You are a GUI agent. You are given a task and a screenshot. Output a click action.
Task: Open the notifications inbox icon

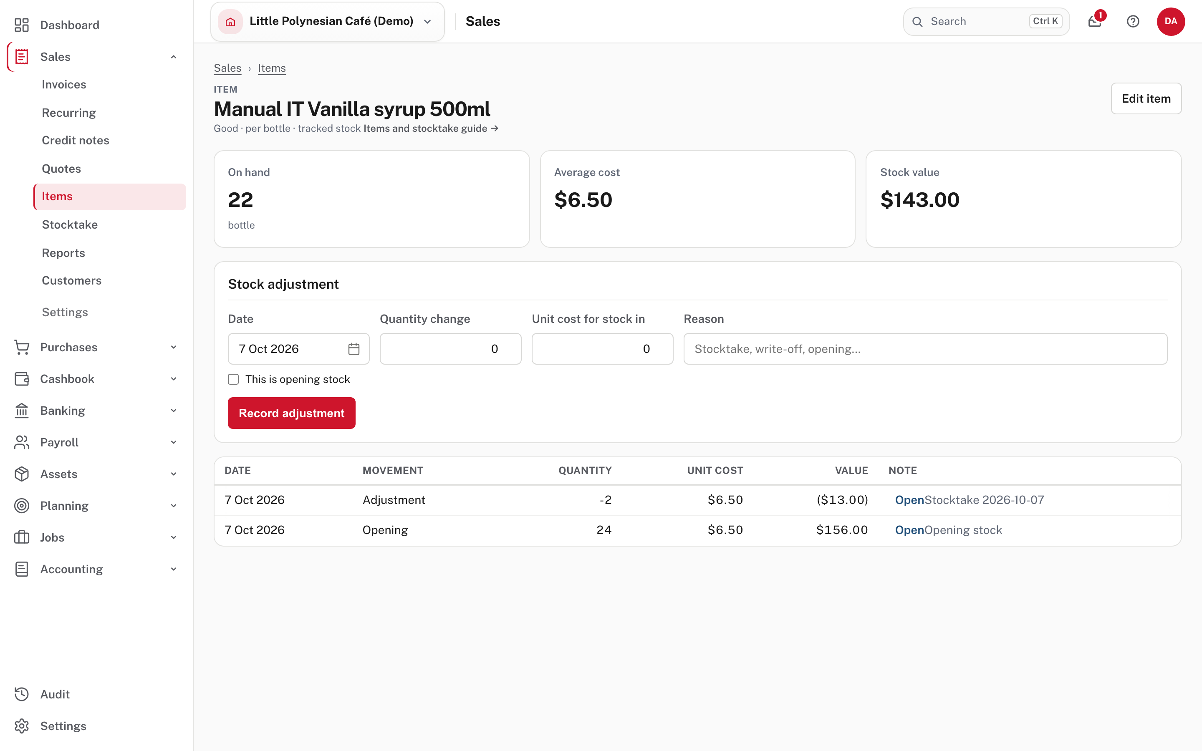pos(1095,21)
